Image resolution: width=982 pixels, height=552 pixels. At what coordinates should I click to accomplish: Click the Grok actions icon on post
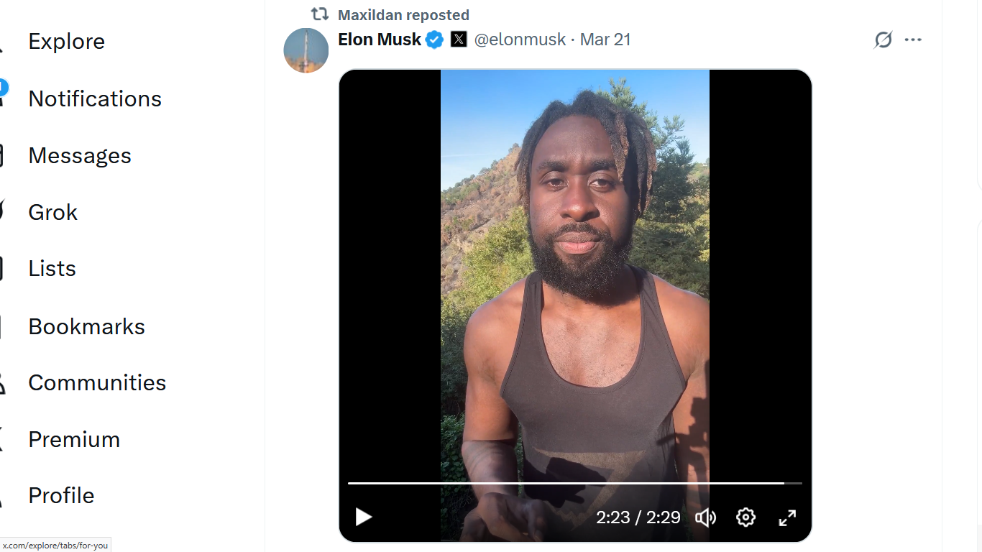(883, 40)
